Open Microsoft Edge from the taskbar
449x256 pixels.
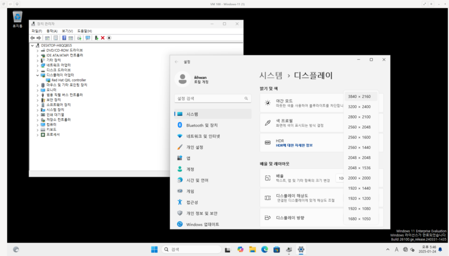(x=264, y=249)
